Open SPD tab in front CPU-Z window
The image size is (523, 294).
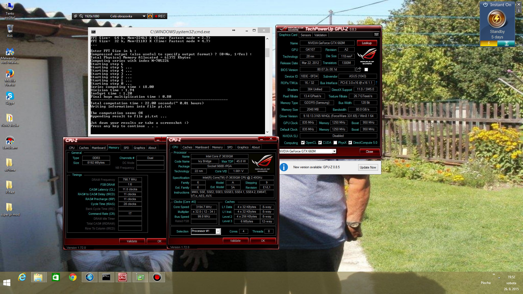click(230, 147)
